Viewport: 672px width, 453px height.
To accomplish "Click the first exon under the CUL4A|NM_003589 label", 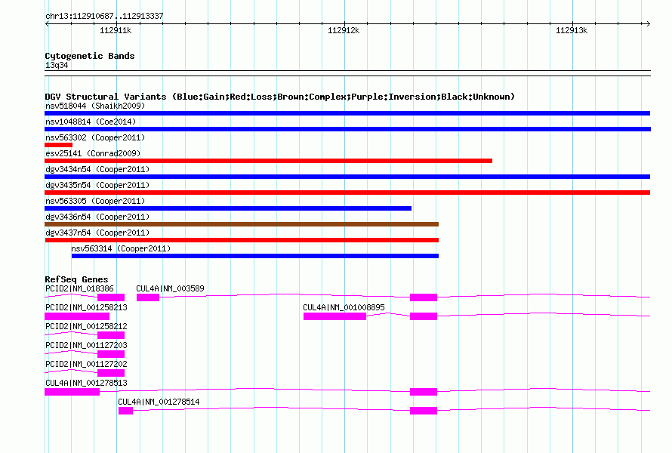I will click(148, 297).
